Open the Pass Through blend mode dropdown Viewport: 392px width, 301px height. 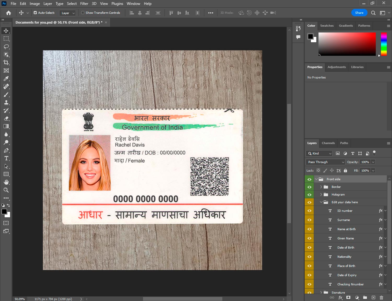pos(325,162)
